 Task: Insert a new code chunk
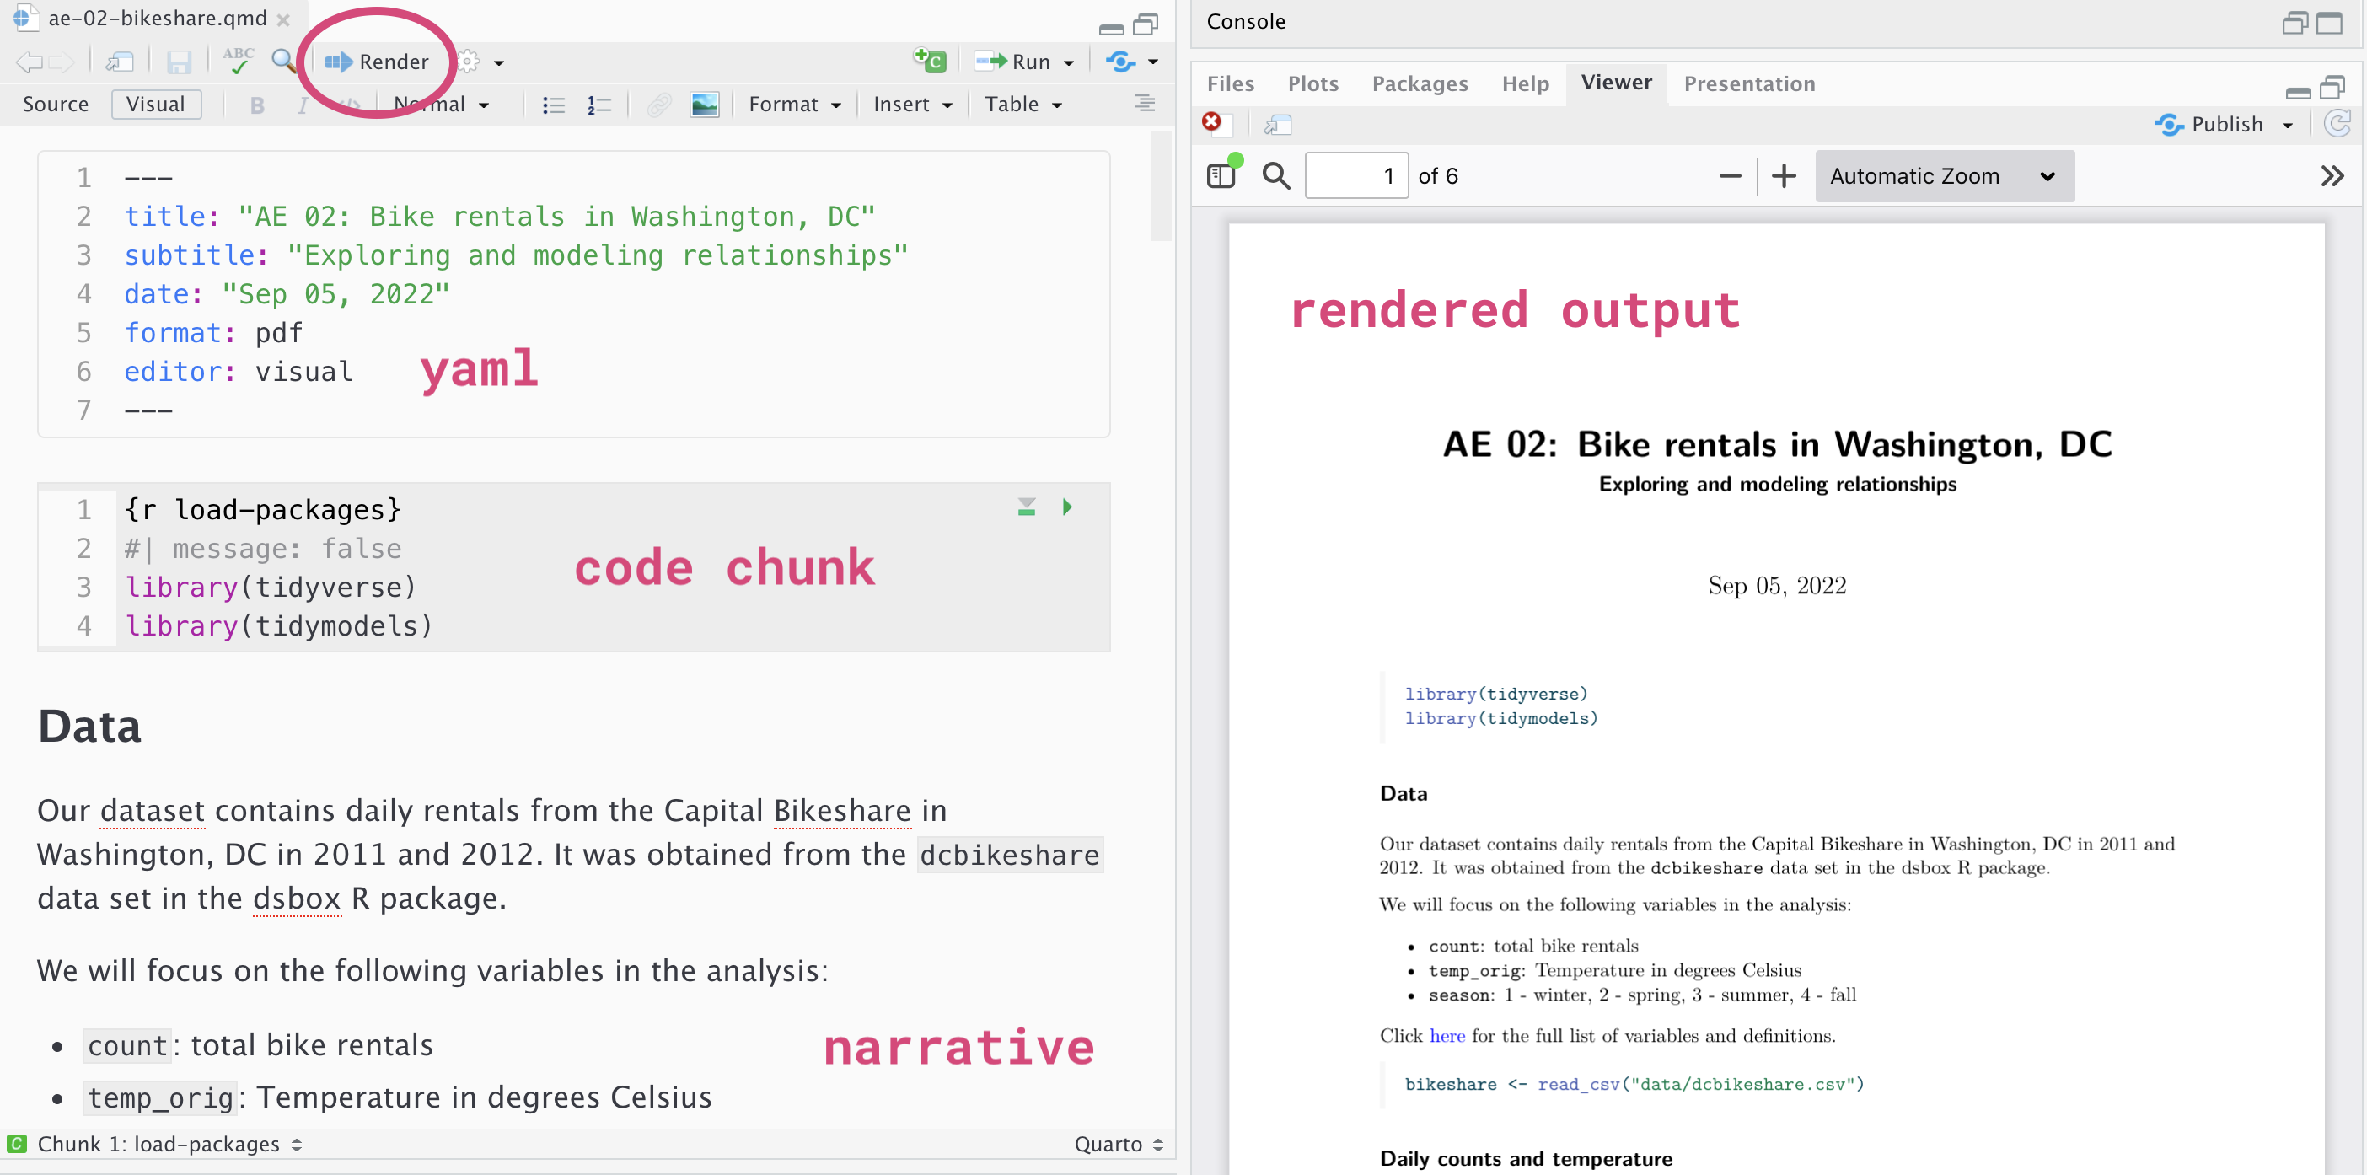(929, 61)
